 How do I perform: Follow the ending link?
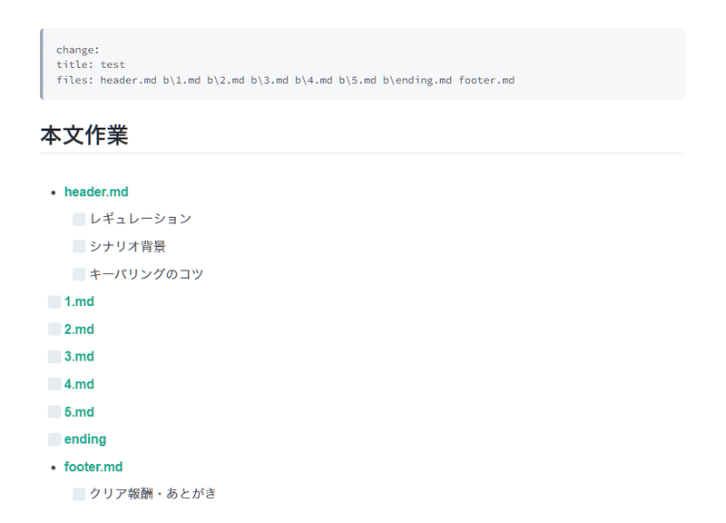(85, 439)
